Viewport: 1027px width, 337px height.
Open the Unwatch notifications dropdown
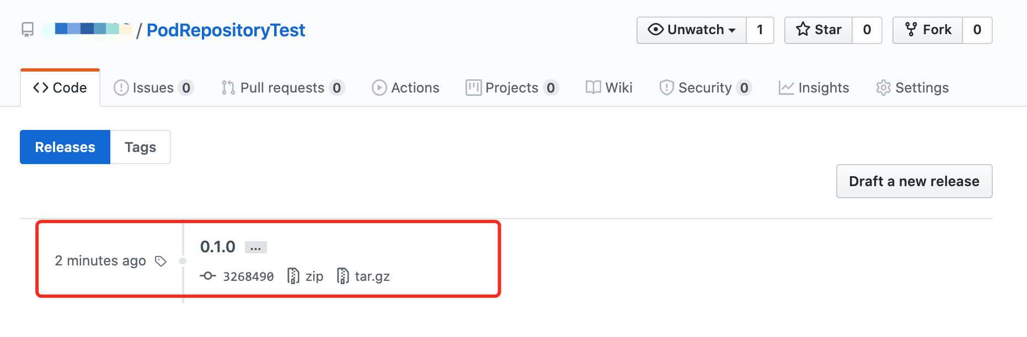[692, 30]
